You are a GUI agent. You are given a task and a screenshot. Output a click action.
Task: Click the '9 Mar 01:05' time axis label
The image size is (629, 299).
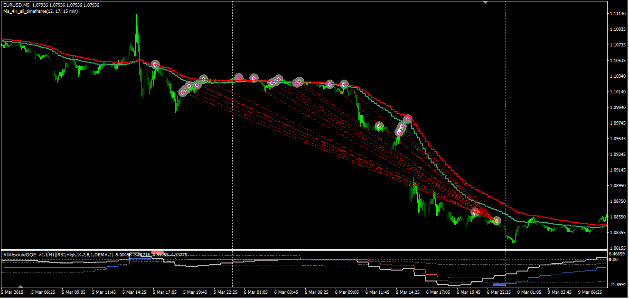tap(530, 292)
